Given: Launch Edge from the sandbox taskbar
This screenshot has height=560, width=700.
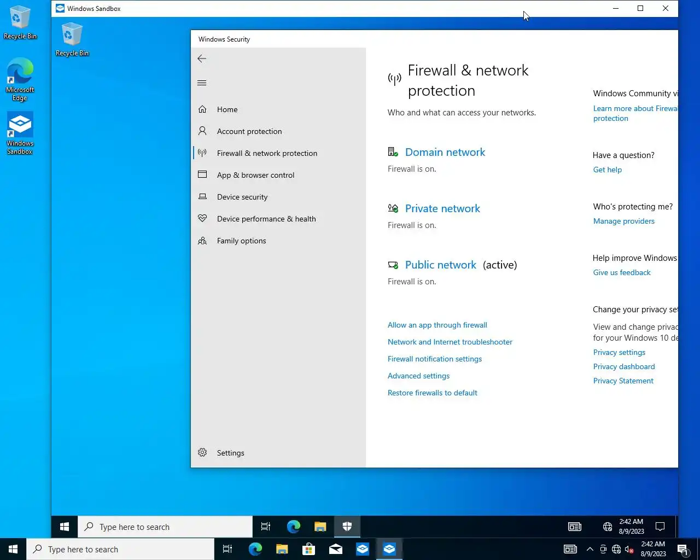Looking at the screenshot, I should tap(294, 527).
